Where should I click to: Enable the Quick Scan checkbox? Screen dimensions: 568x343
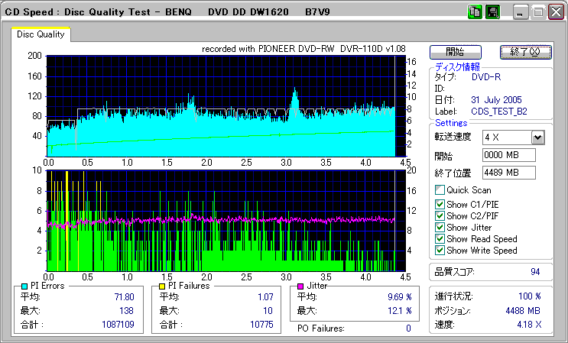tap(440, 190)
